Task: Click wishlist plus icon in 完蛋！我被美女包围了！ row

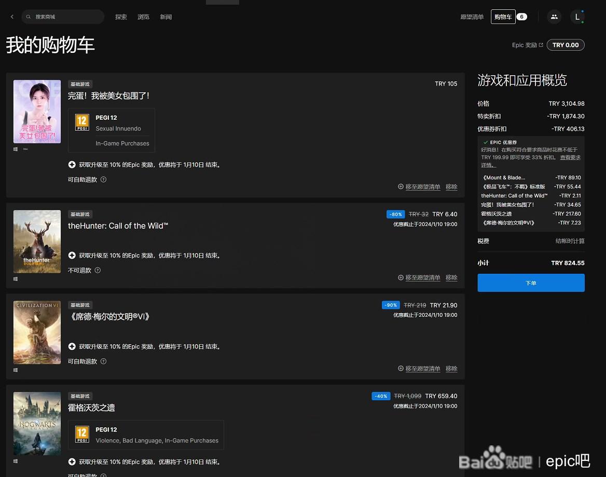Action: tap(401, 187)
